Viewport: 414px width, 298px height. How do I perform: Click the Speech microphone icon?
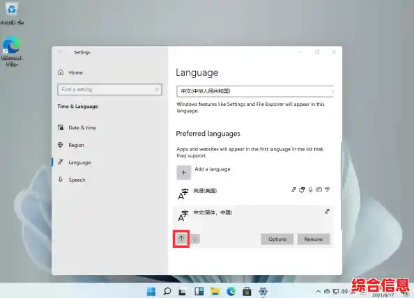coord(61,180)
